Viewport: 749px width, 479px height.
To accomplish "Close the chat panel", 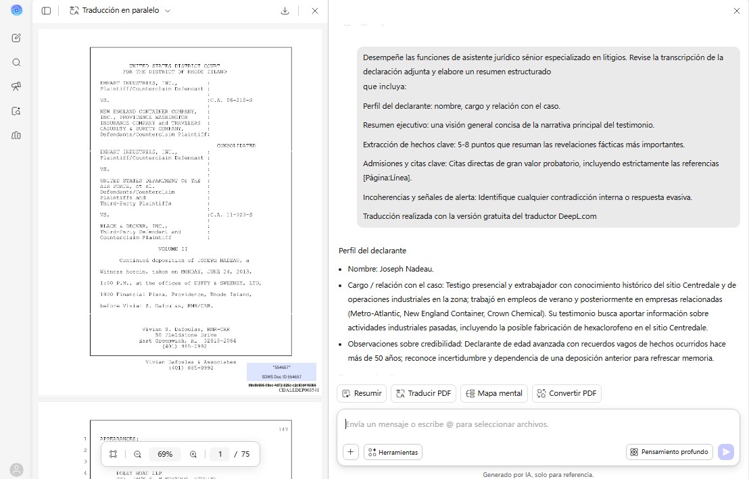I will point(737,11).
